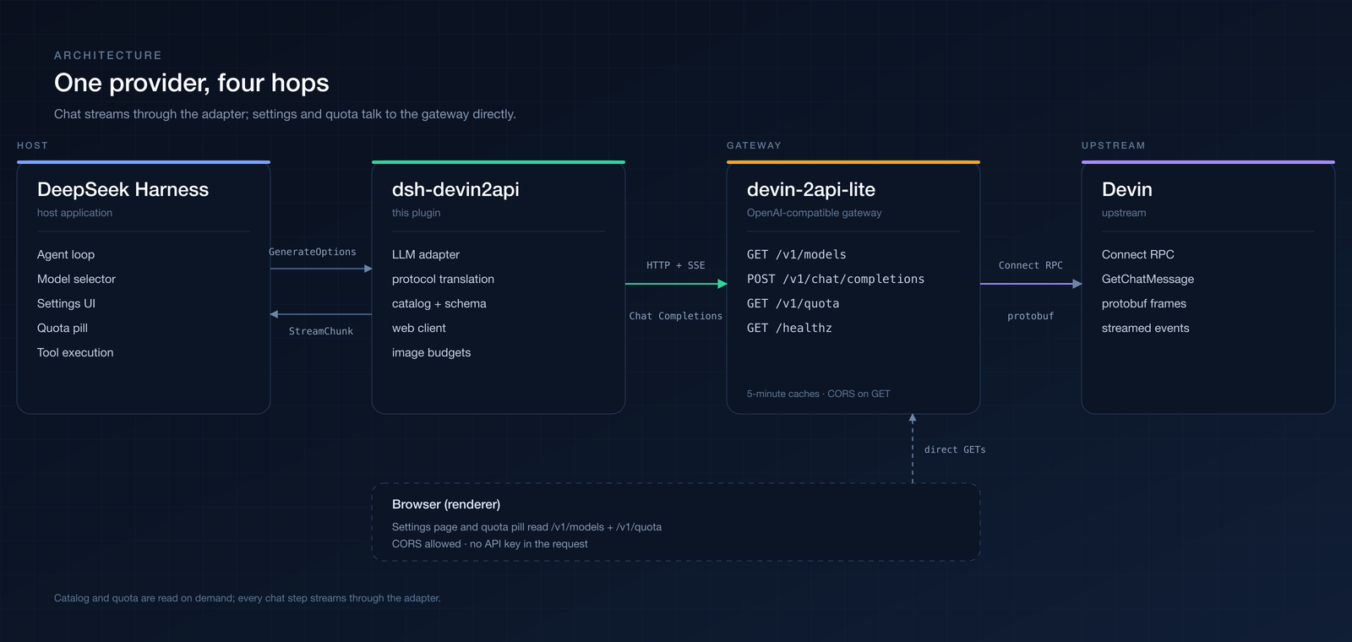Viewport: 1352px width, 642px height.
Task: Click the 'GET /v1/quota' endpoint
Action: pyautogui.click(x=793, y=303)
